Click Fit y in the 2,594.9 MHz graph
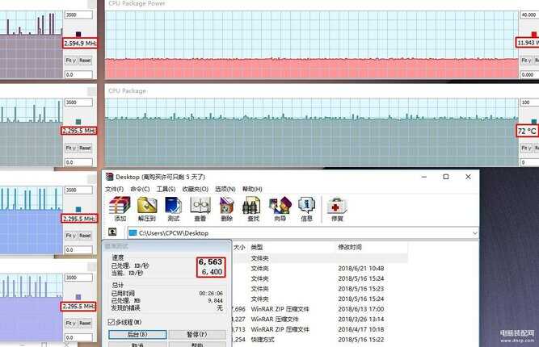This screenshot has width=539, height=347. click(x=70, y=61)
